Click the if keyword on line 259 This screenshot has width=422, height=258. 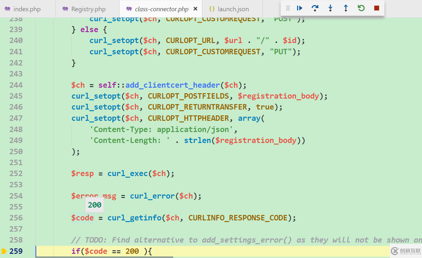tap(76, 251)
